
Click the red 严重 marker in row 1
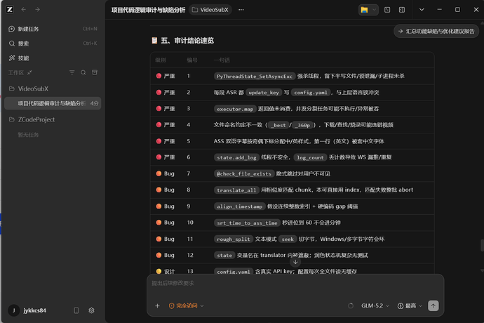[159, 76]
